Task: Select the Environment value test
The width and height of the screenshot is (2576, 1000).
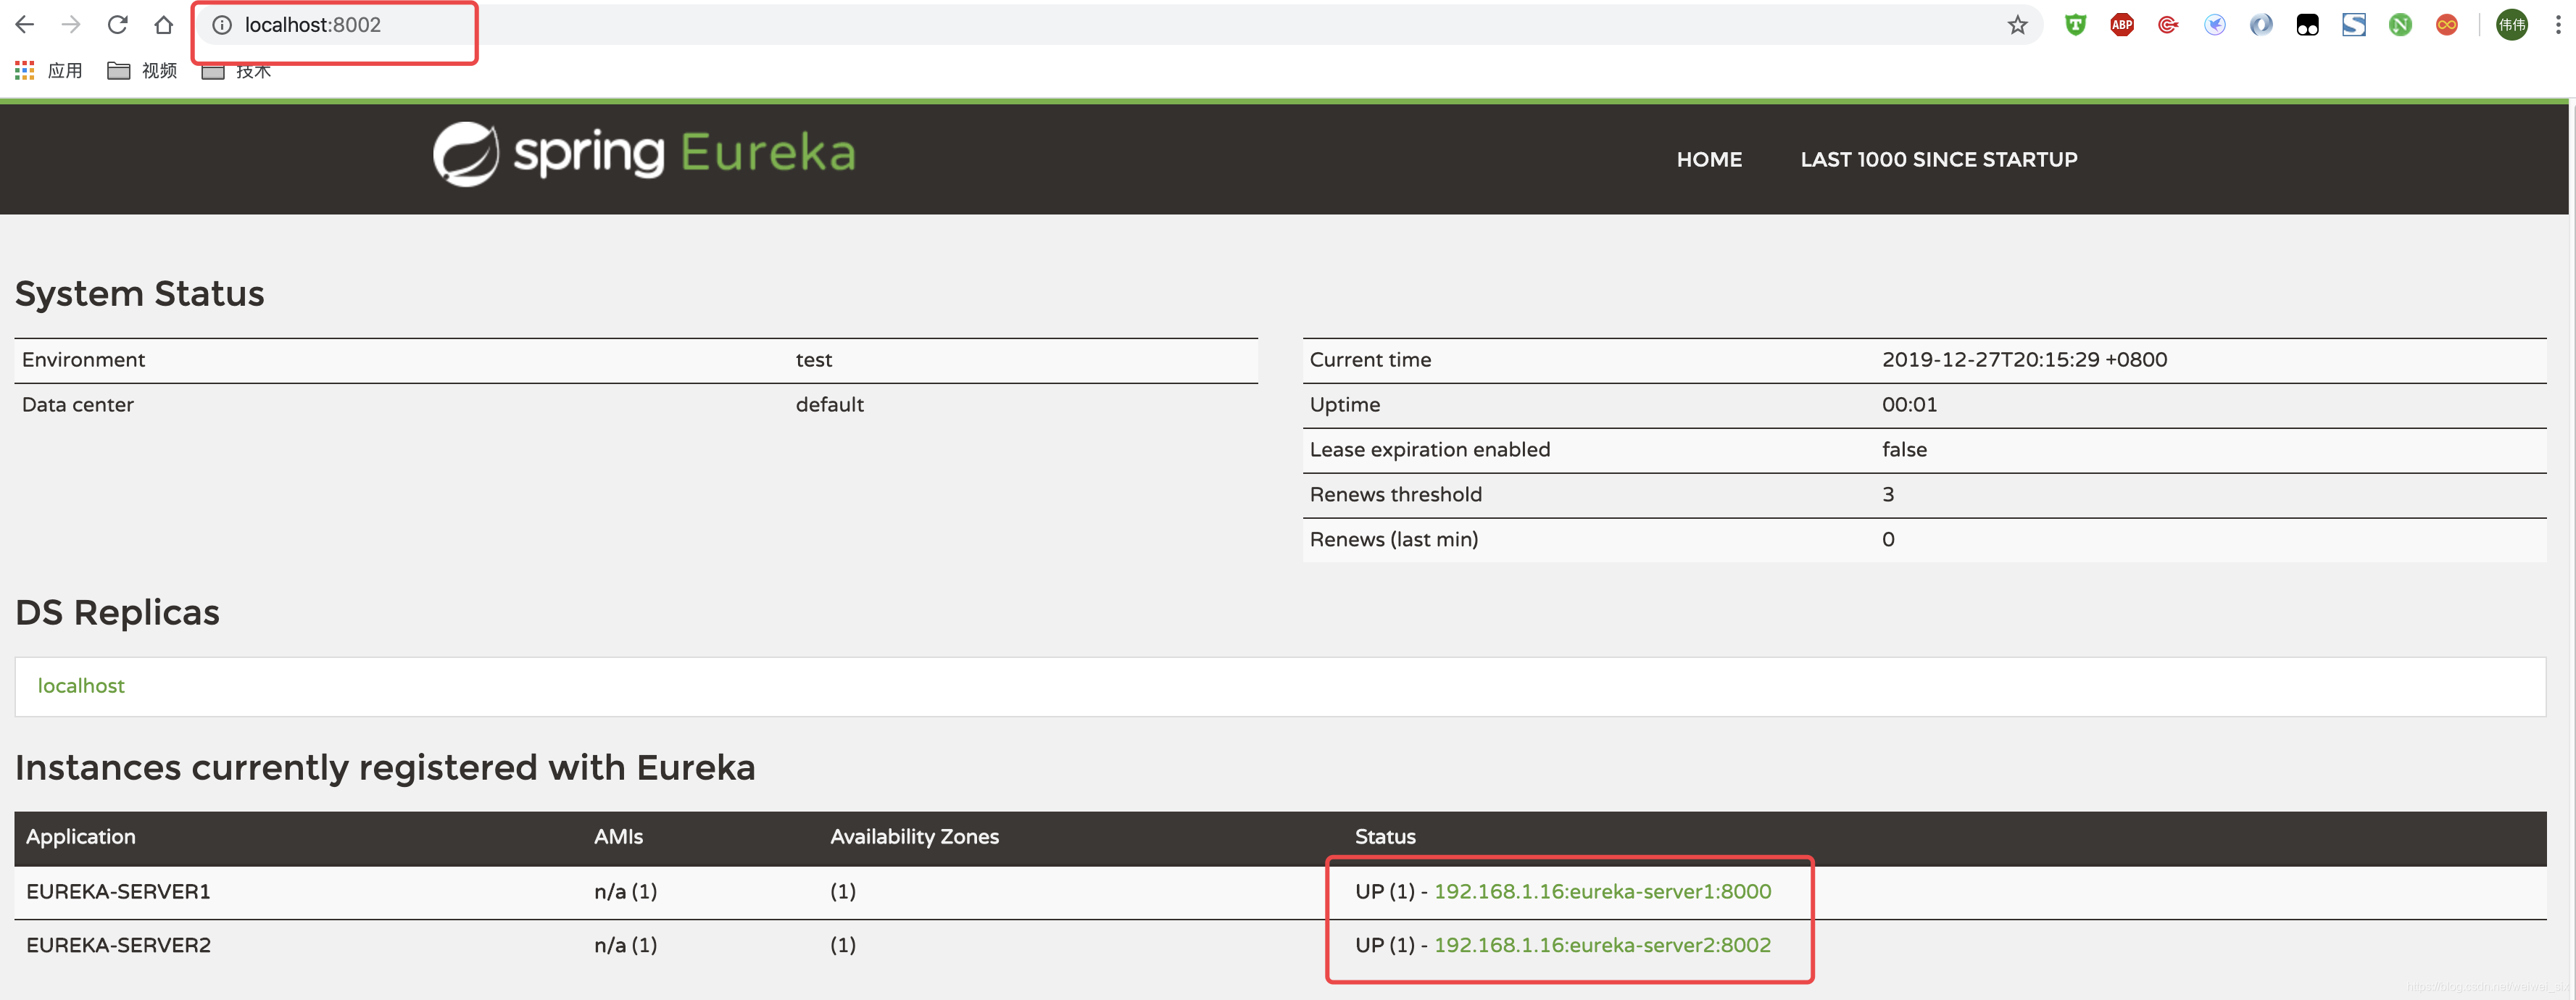Action: click(x=813, y=360)
